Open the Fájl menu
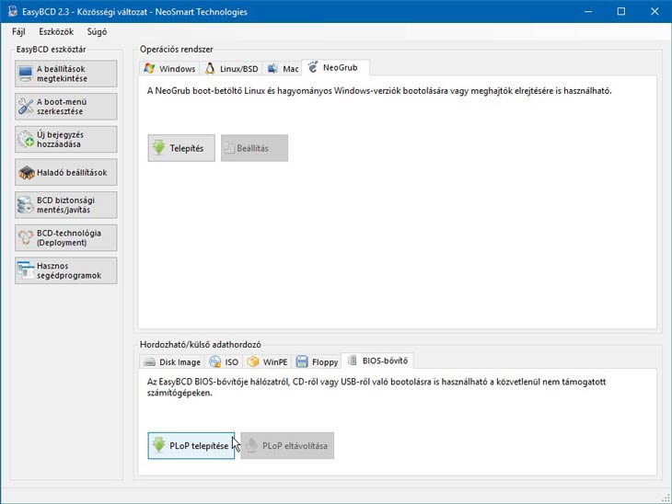 click(x=19, y=31)
